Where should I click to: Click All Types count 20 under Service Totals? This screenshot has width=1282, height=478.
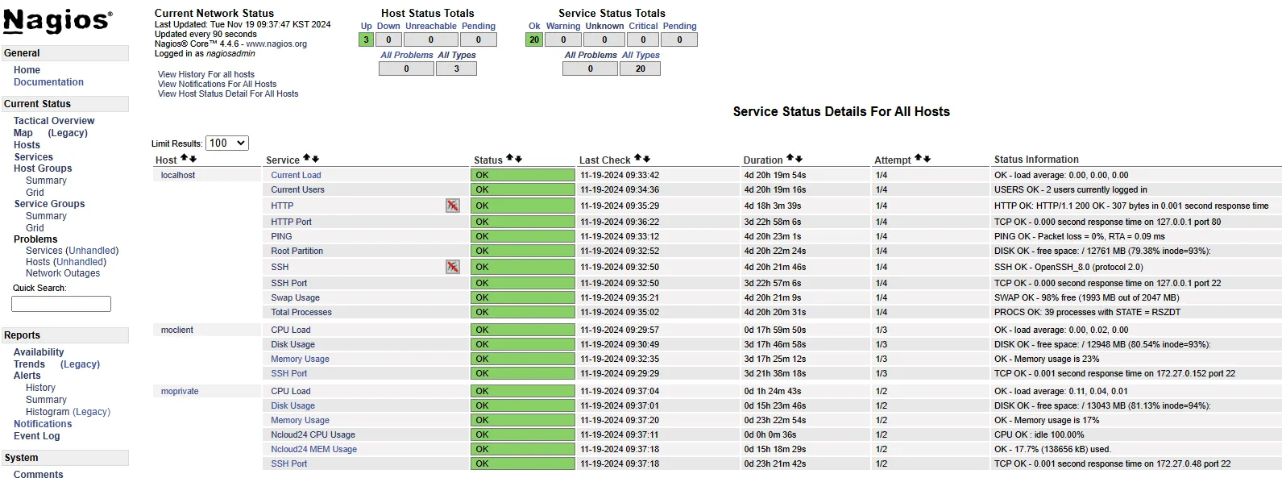[x=640, y=69]
